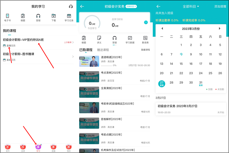Screen dimensions: 229x153
Task: Click 添加提醒 button
Action: (x=220, y=7)
